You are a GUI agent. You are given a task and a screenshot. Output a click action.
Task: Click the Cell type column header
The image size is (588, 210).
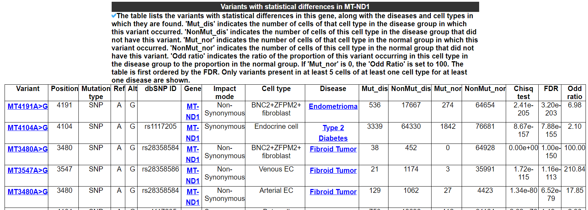tap(276, 89)
